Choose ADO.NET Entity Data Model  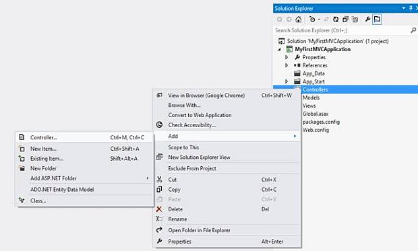point(62,190)
